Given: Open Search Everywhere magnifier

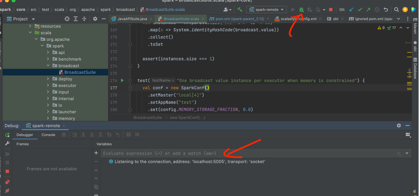Looking at the screenshot, I should pyautogui.click(x=397, y=10).
